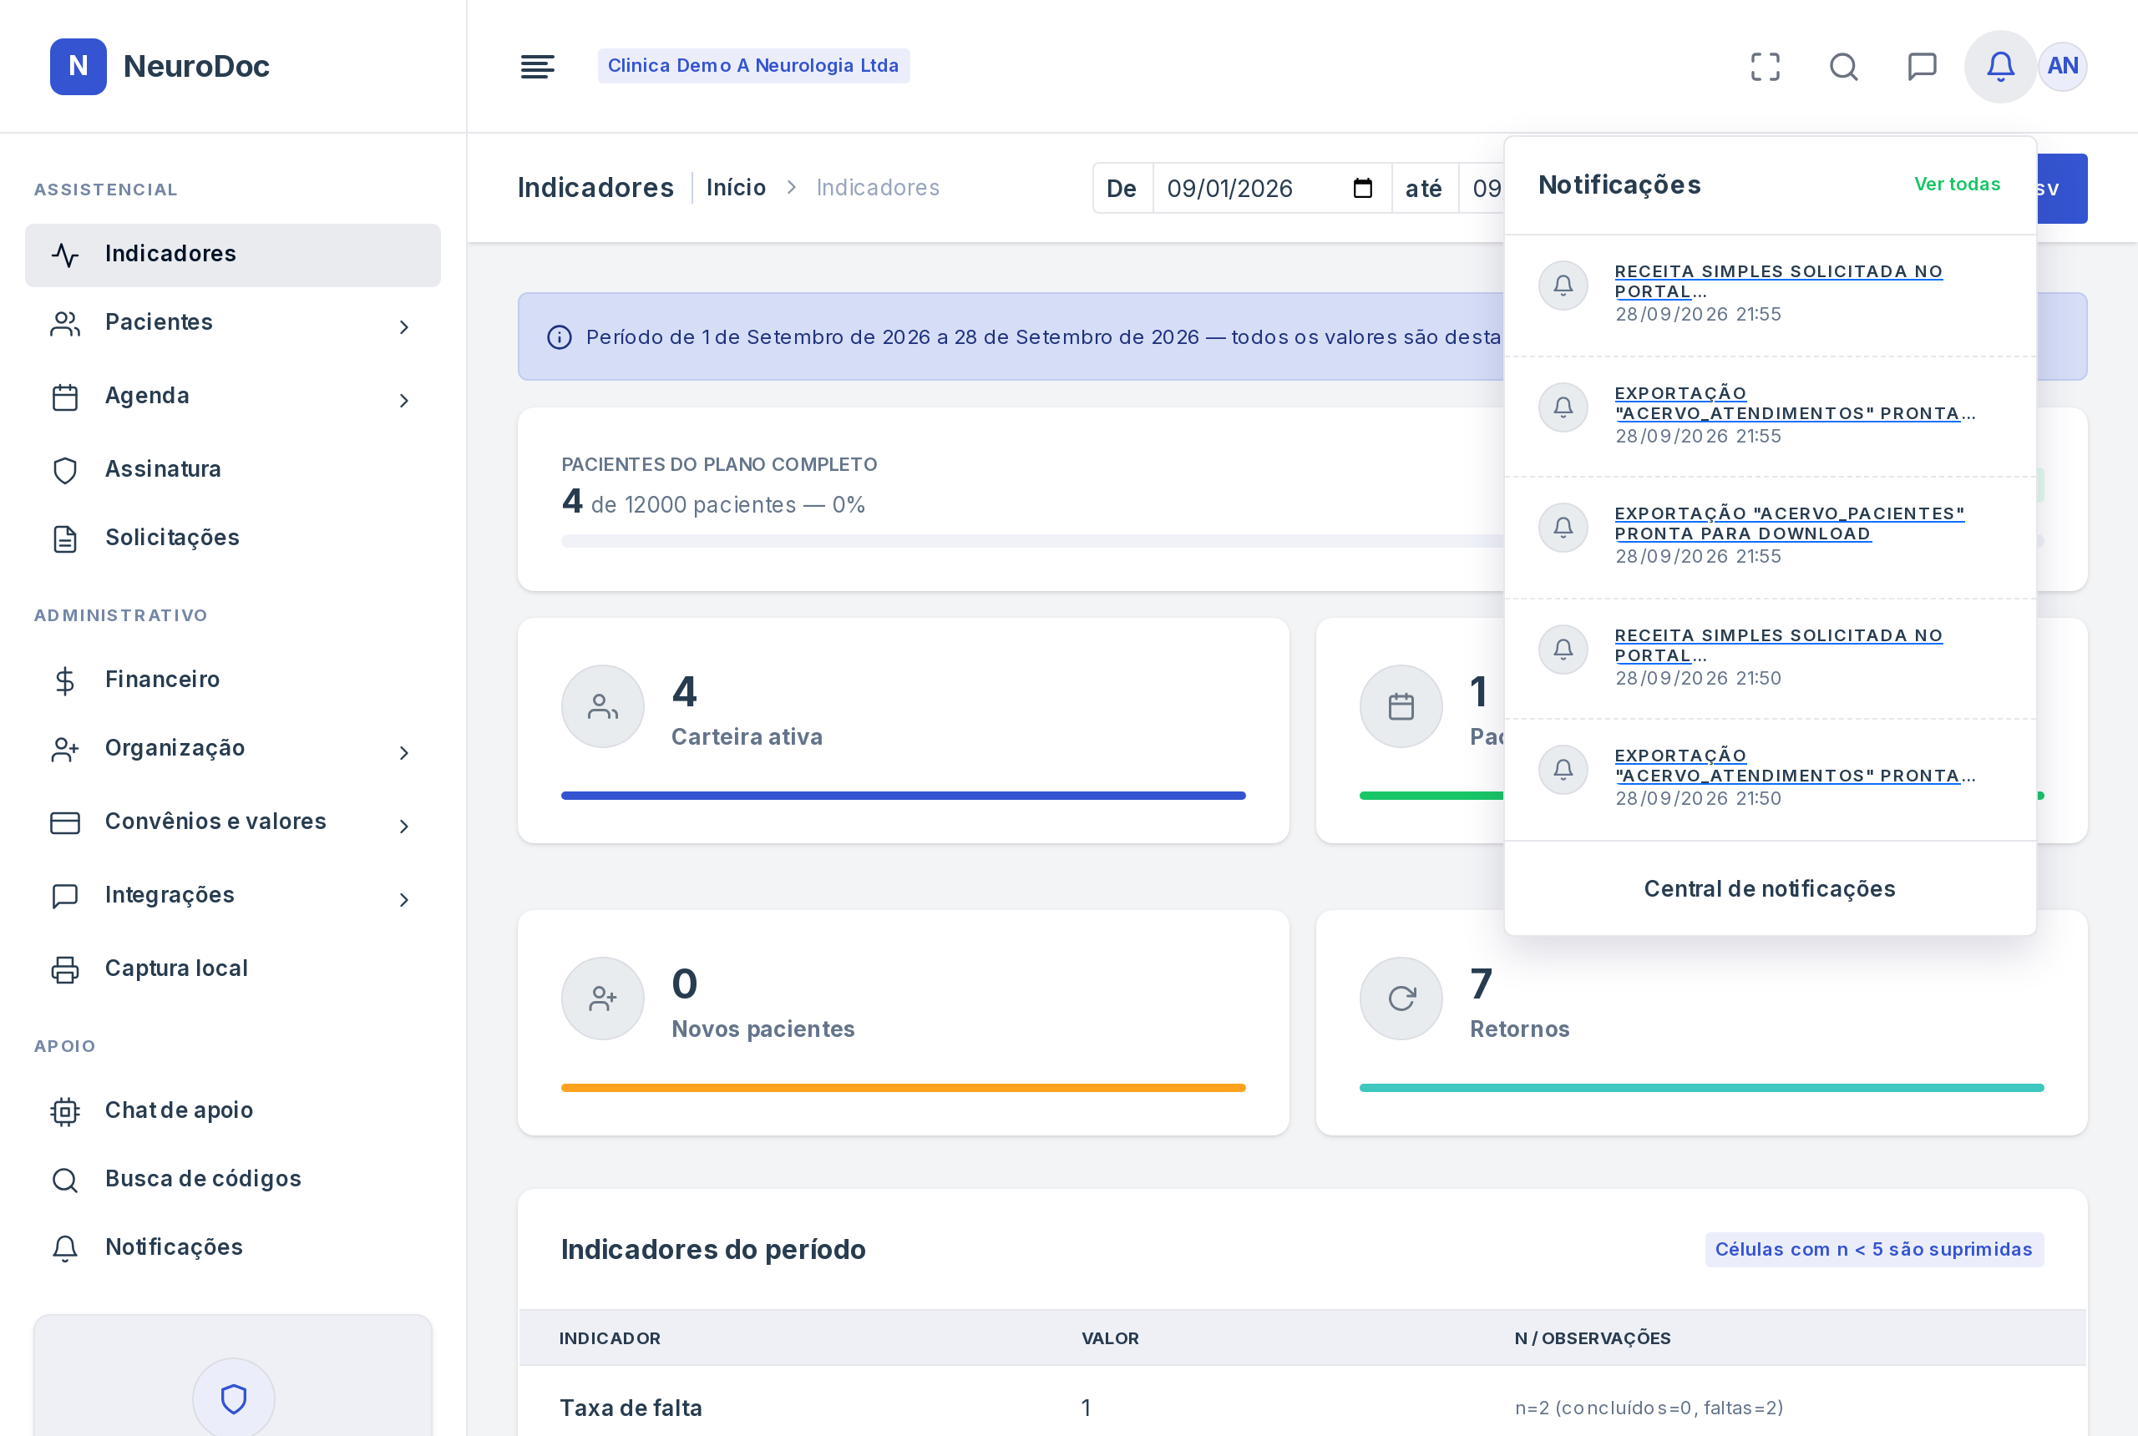The width and height of the screenshot is (2138, 1436).
Task: Toggle the sidebar hamburger menu icon
Action: pos(537,66)
